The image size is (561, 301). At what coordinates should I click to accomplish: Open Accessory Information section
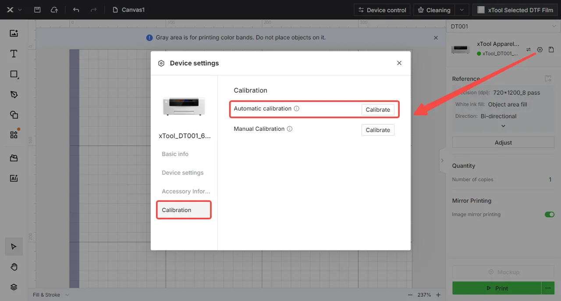pos(186,191)
